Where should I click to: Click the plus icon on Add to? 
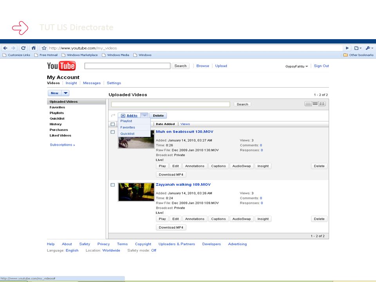[123, 116]
